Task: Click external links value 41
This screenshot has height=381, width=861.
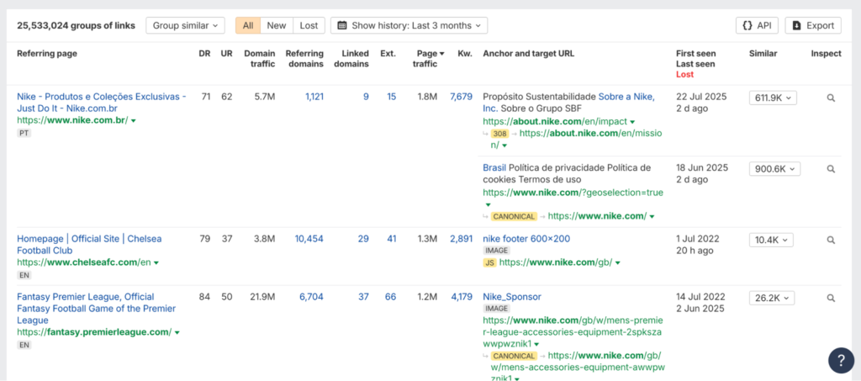Action: tap(390, 239)
